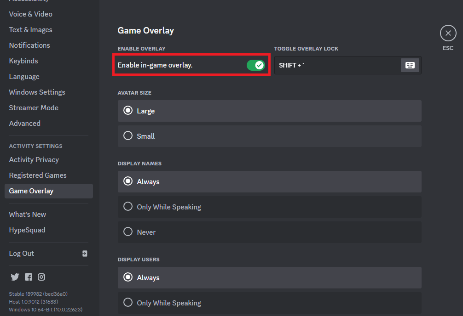Choose Only While Speaking for Display Names
Image resolution: width=463 pixels, height=316 pixels.
point(128,207)
